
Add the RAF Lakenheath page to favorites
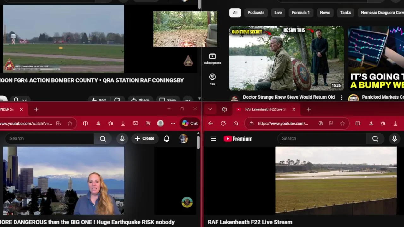pos(342,124)
